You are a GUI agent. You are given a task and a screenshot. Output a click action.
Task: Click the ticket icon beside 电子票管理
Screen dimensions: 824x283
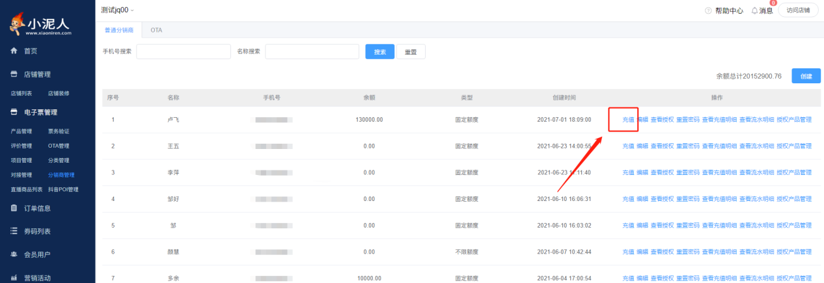(14, 112)
